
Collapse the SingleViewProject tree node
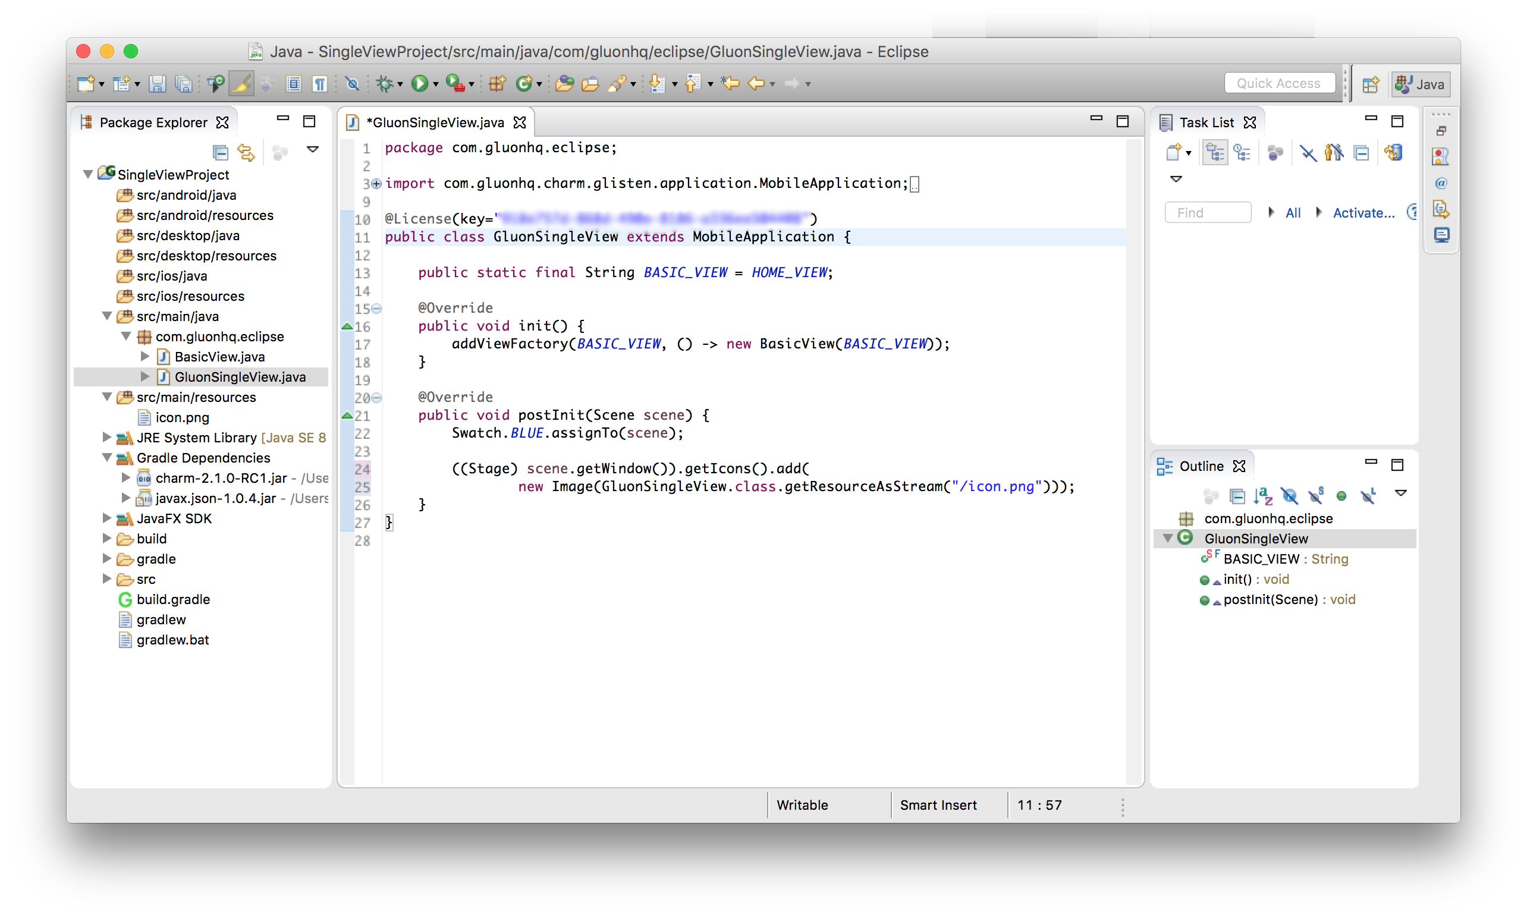click(x=88, y=174)
